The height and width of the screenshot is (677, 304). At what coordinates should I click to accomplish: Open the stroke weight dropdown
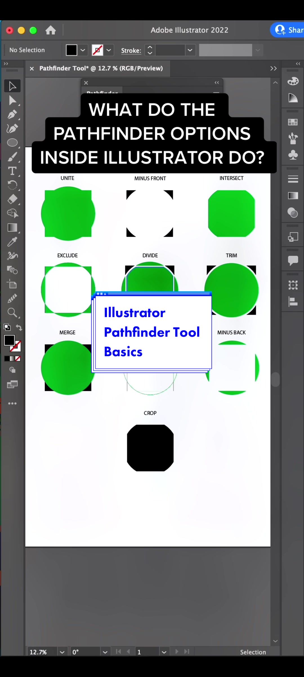pos(190,50)
